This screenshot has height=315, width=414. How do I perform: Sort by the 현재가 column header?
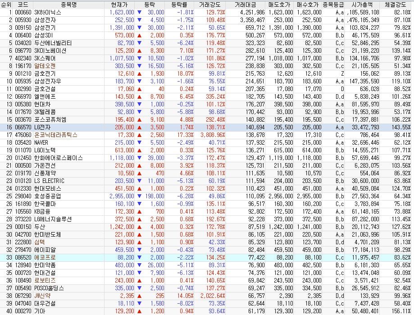[x=119, y=5]
